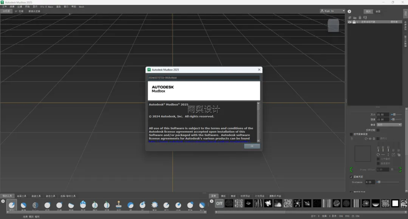This screenshot has width=408, height=219.
Task: Click the right green bracket by Stamp Offset
Action: (x=400, y=170)
